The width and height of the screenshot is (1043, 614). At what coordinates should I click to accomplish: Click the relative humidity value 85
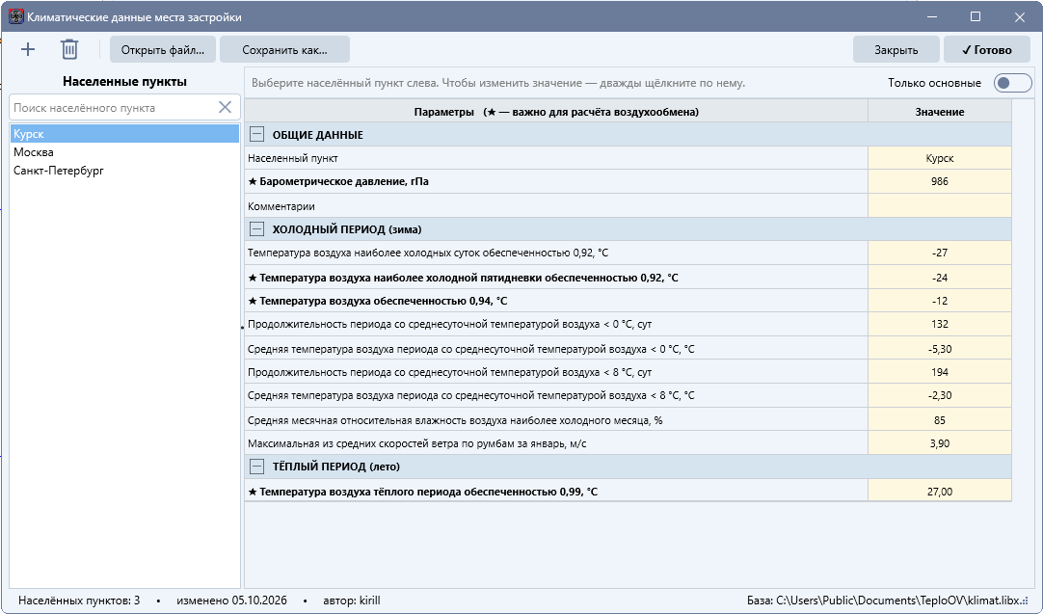click(939, 419)
